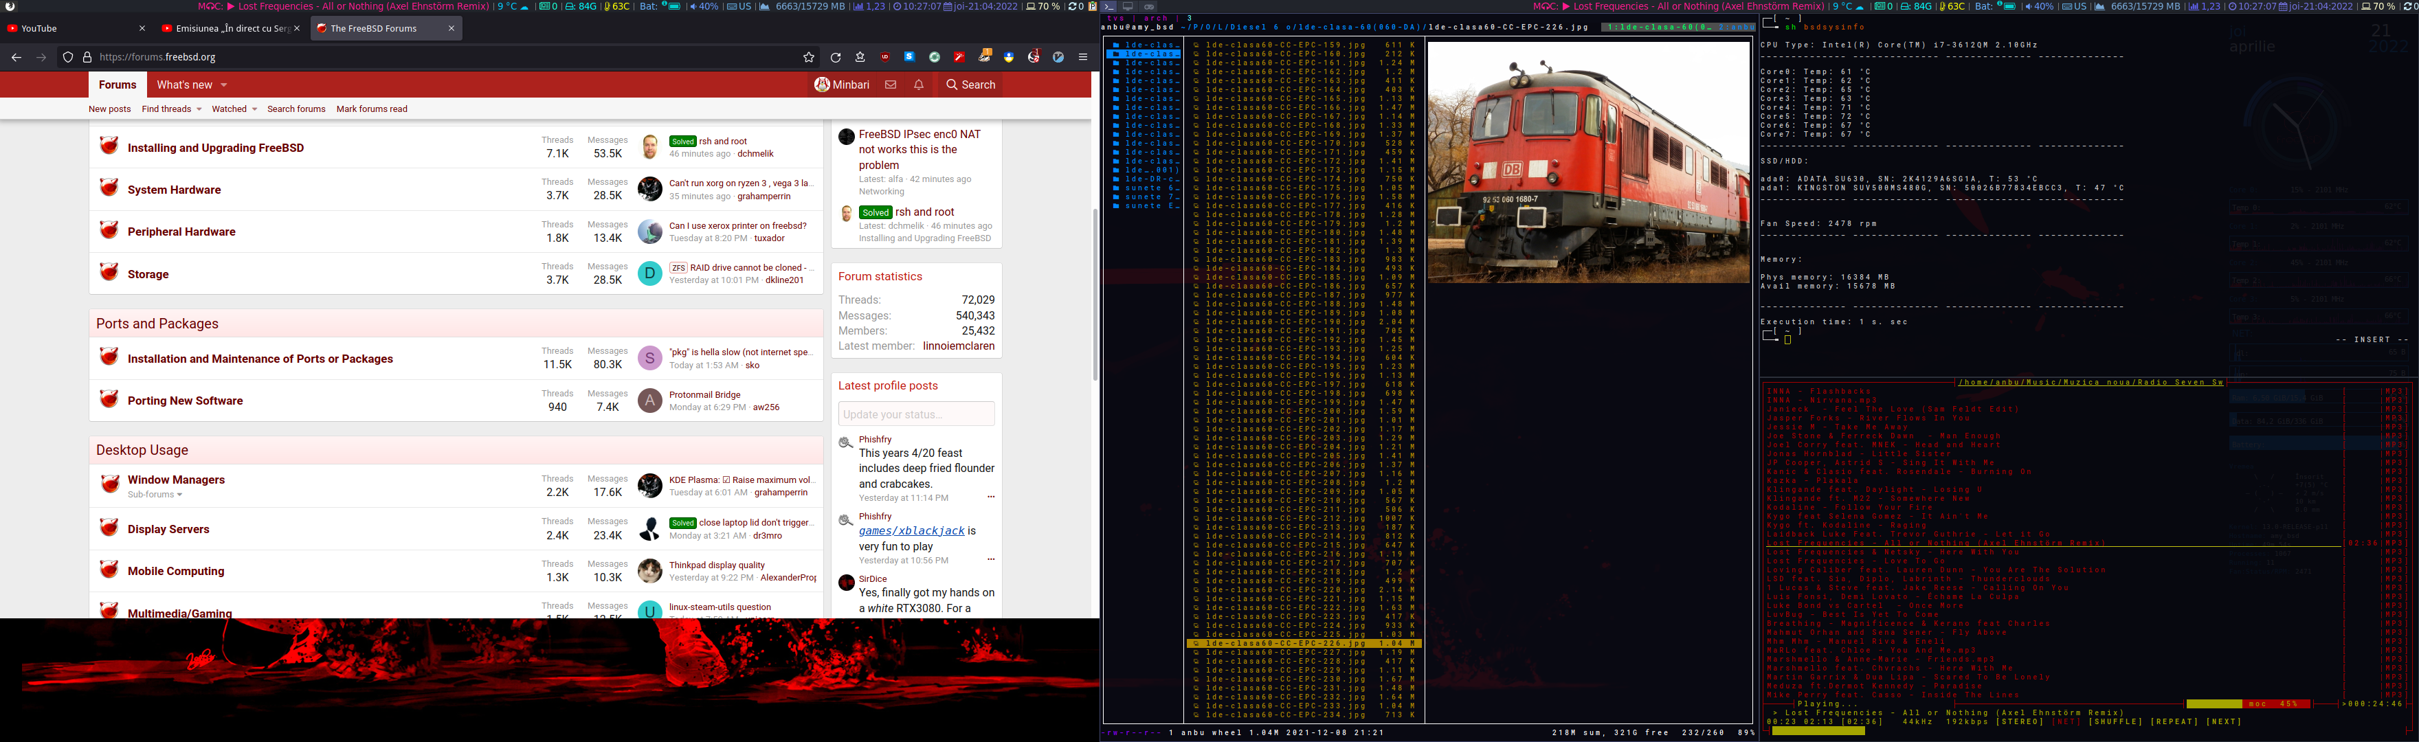Open the uBlock Origin extension icon
Viewport: 2419px width, 742px height.
[x=884, y=57]
